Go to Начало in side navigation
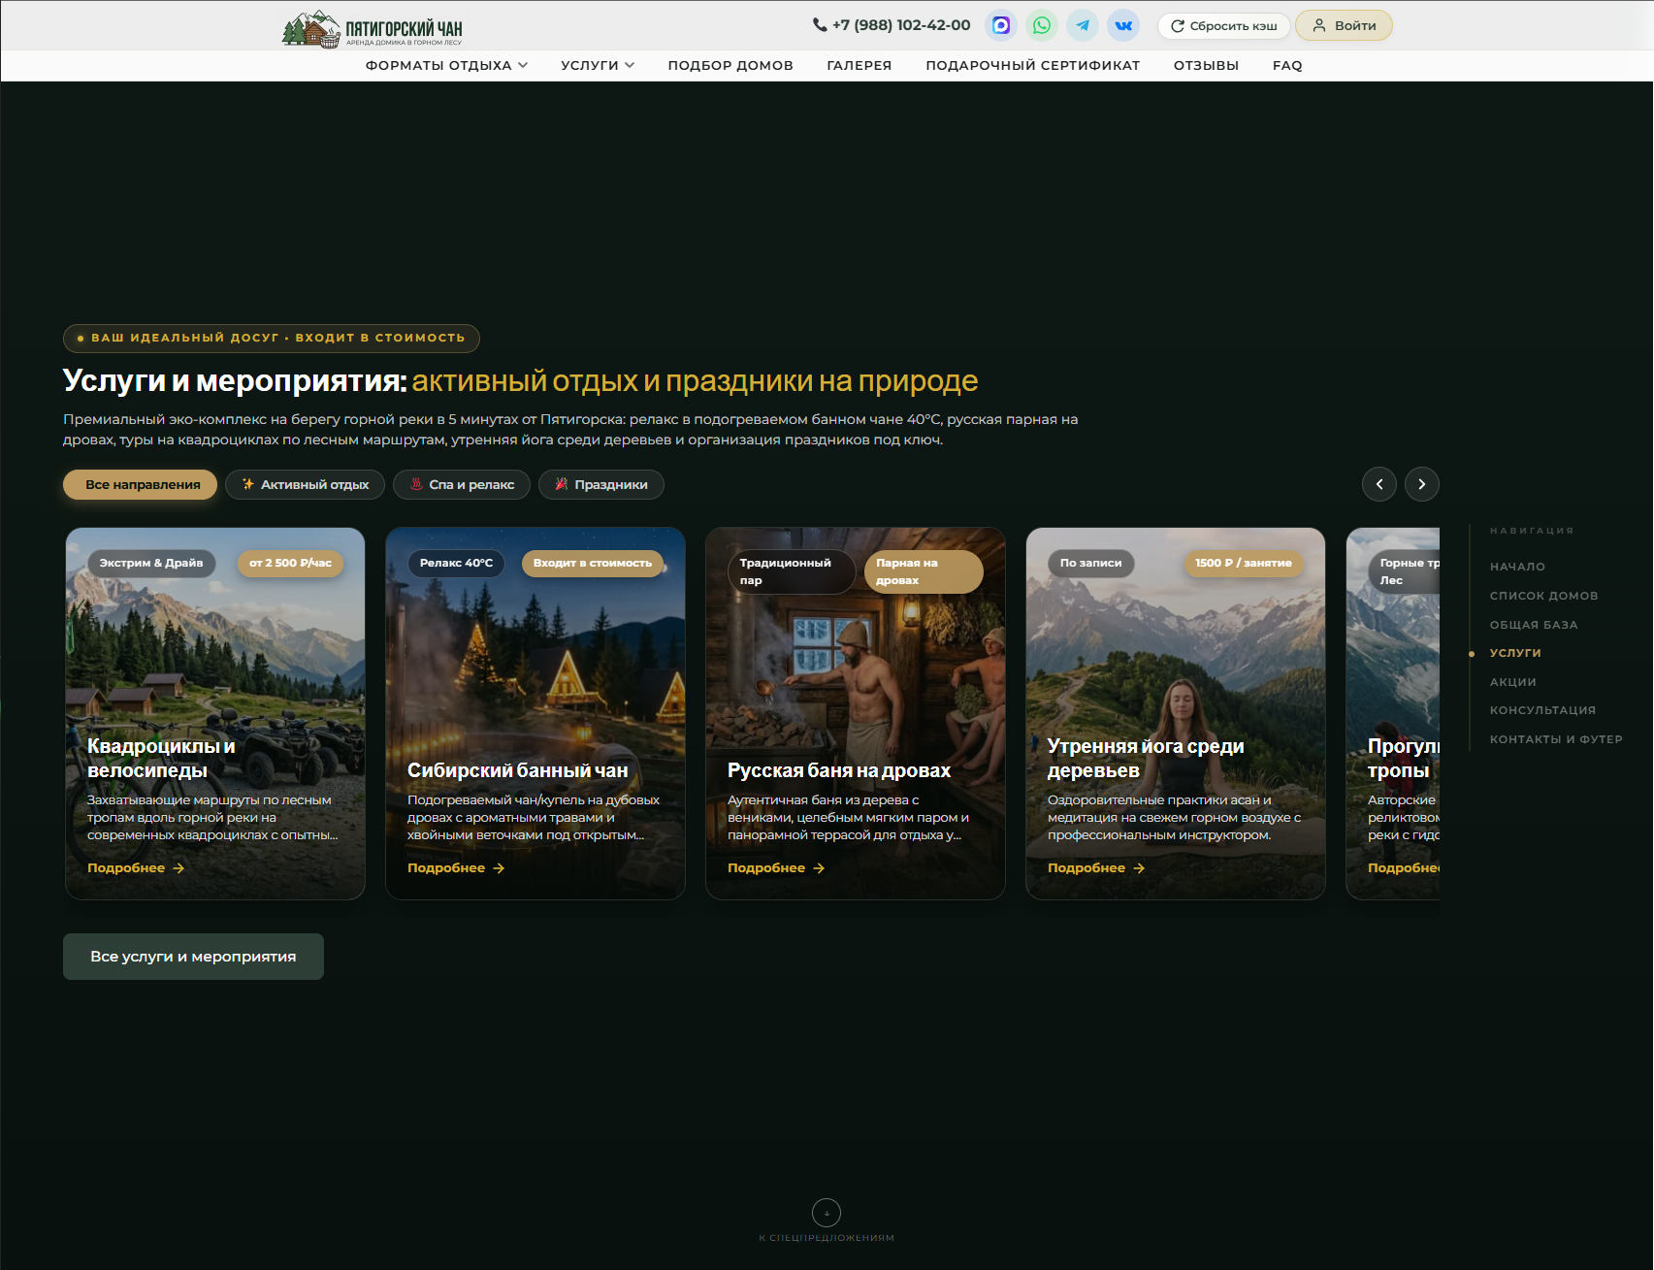This screenshot has height=1270, width=1654. tap(1517, 567)
